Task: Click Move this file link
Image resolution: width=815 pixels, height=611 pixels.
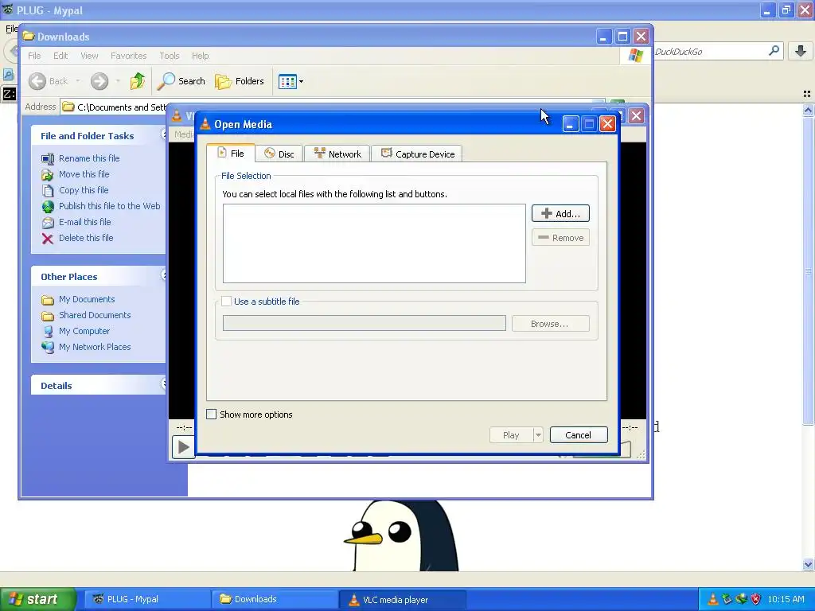Action: 84,174
